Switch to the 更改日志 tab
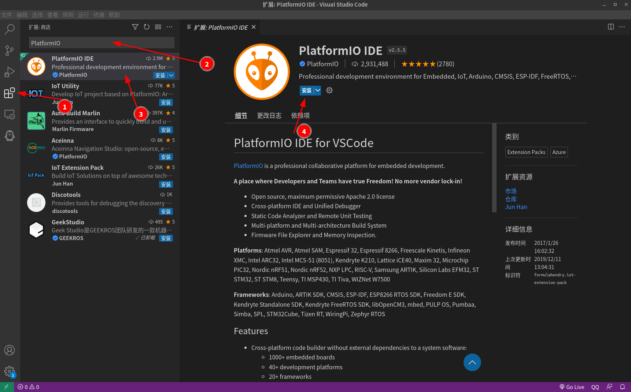The height and width of the screenshot is (392, 631). coord(269,116)
